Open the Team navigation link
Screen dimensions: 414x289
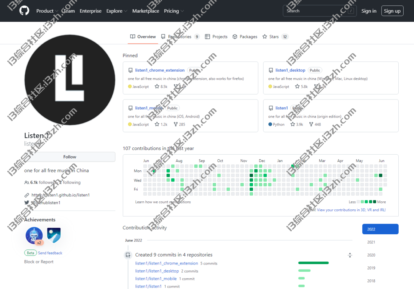(x=69, y=11)
